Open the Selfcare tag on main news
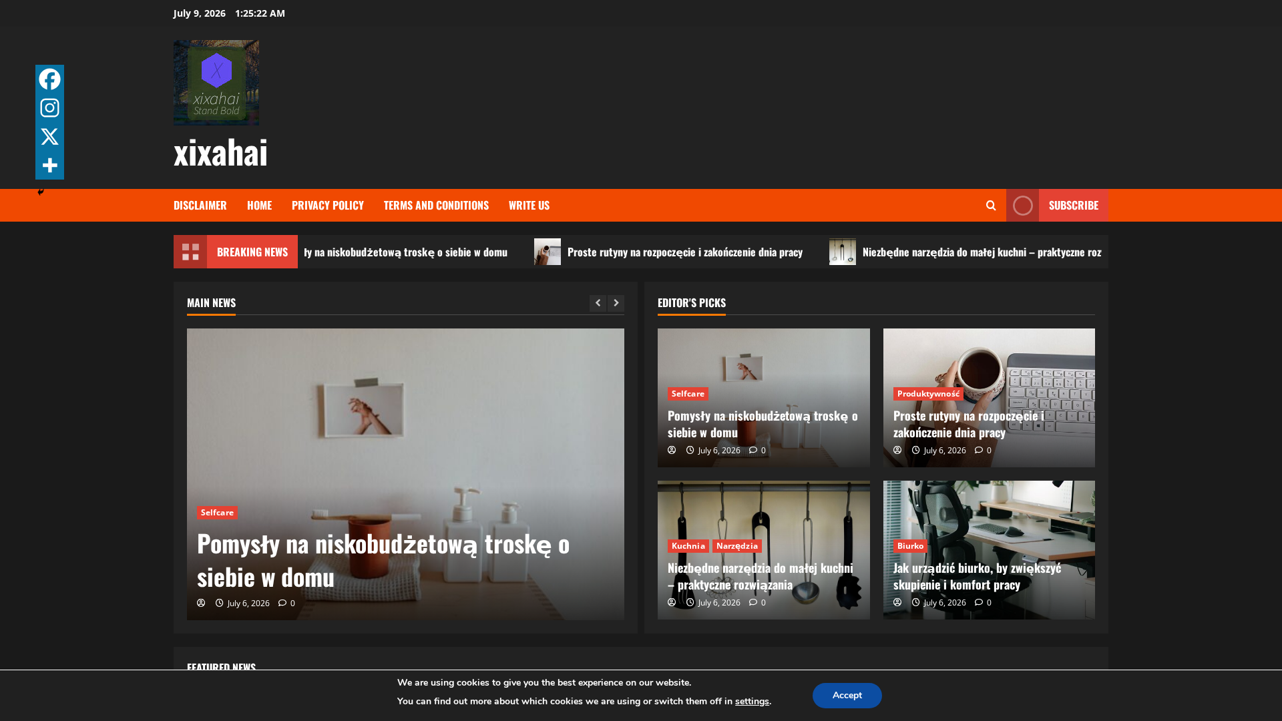The image size is (1282, 721). coord(217,513)
